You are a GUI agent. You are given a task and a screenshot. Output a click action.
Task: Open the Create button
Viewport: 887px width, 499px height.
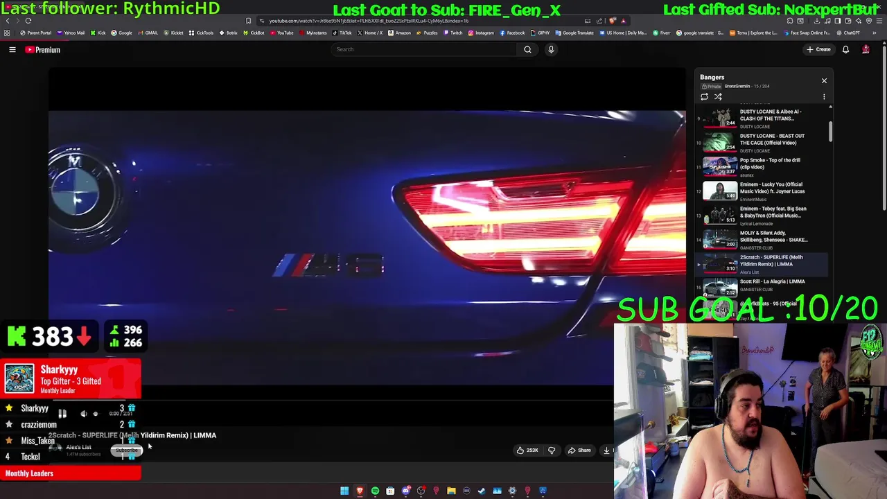click(818, 49)
